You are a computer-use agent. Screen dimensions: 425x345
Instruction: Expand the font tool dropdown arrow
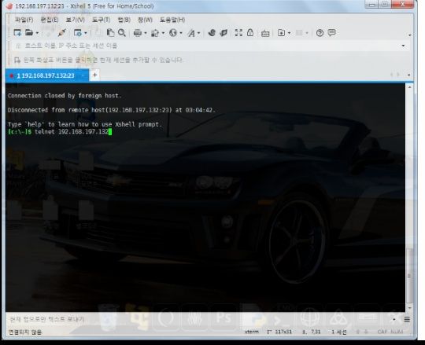tap(198, 33)
